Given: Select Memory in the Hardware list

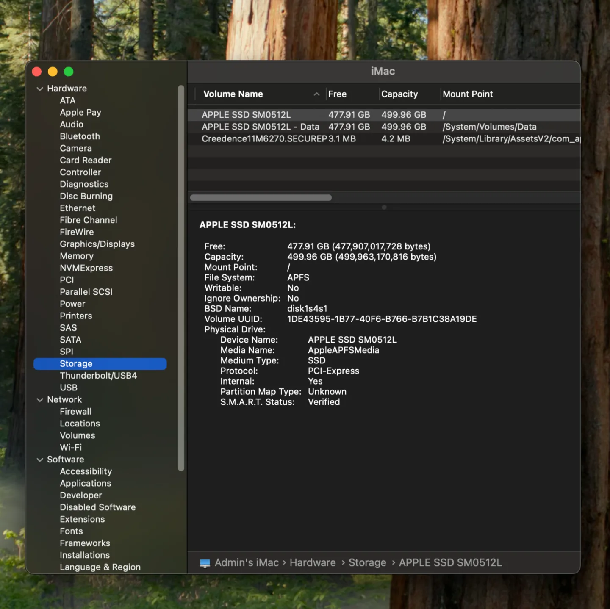Looking at the screenshot, I should (76, 256).
